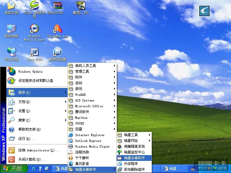This screenshot has width=231, height=173.
Task: Launch 千千静听 from Programs menu
Action: (x=92, y=158)
